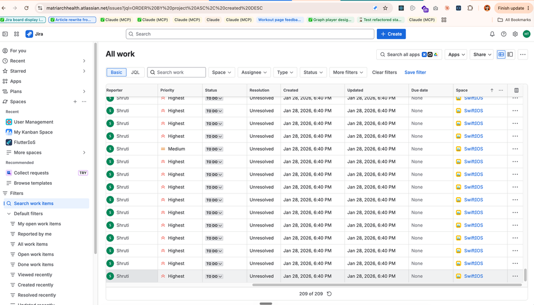Select Done work items filter
This screenshot has height=305, width=534.
click(35, 264)
